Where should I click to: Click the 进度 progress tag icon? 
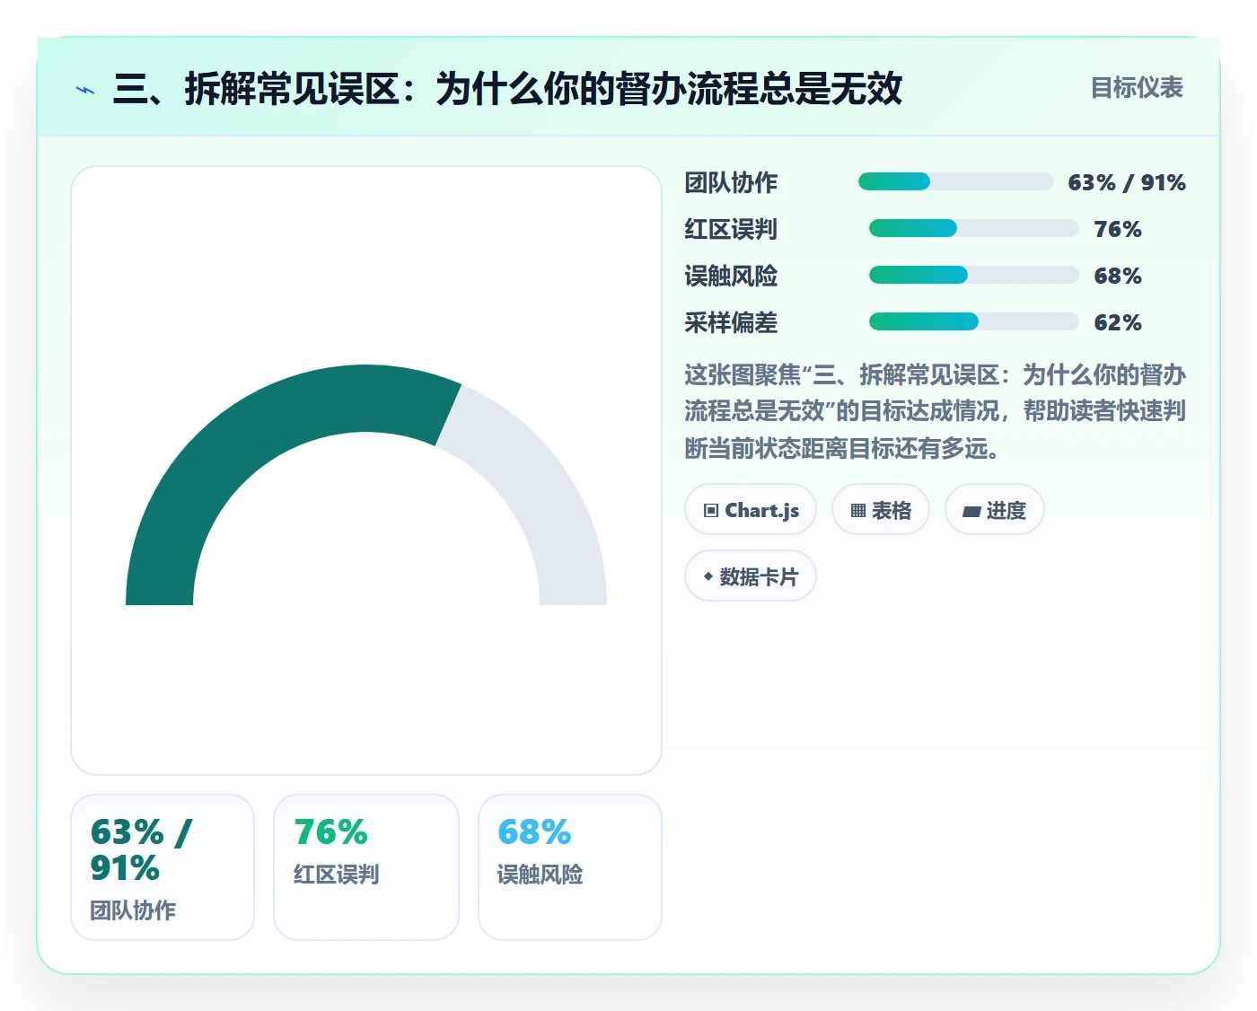pos(971,512)
